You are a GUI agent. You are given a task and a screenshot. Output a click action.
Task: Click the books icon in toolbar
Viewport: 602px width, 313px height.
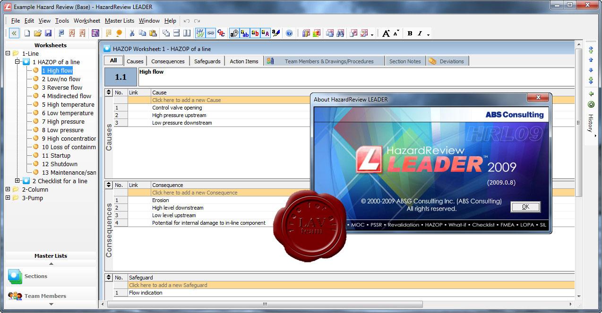click(x=306, y=33)
